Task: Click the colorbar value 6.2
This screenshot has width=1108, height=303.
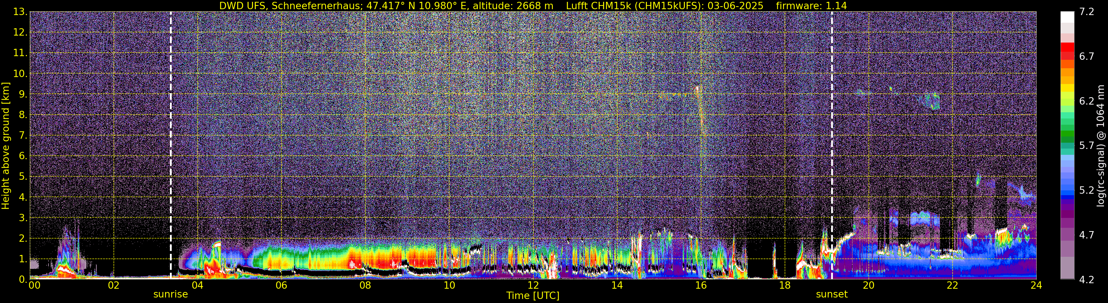Action: pos(1087,101)
